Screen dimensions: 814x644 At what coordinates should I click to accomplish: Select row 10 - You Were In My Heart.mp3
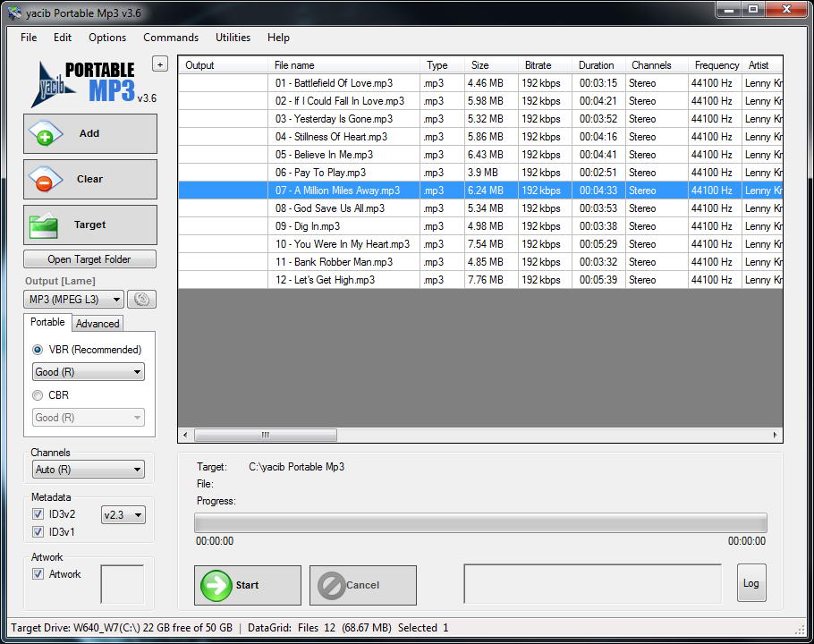tap(480, 244)
